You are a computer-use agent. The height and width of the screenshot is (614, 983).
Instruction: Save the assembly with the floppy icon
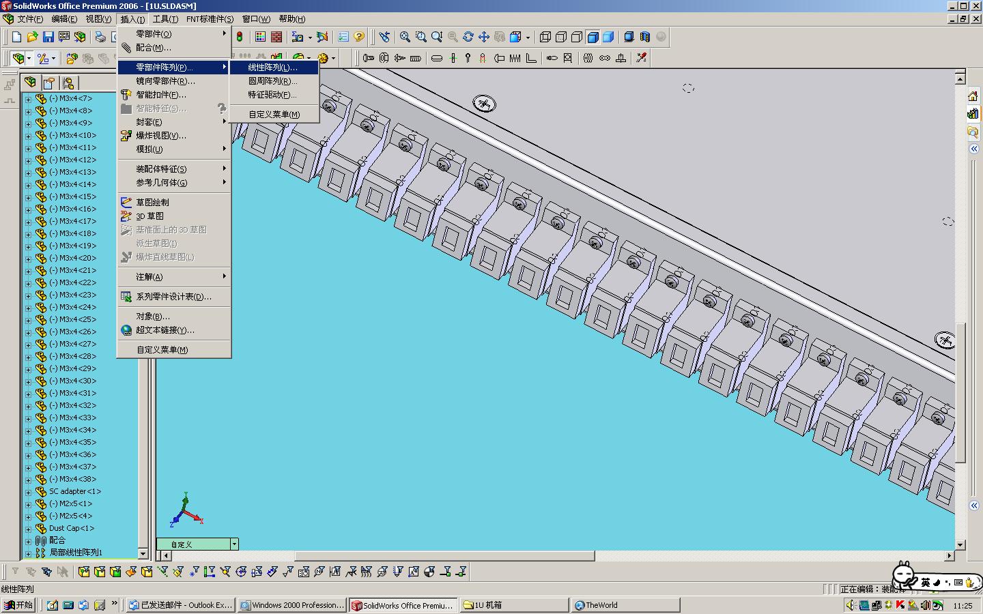48,37
